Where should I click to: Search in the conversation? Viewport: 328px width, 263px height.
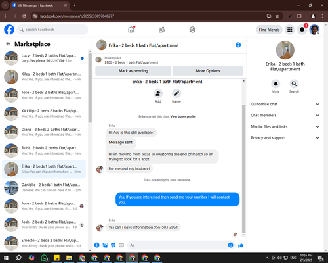[x=294, y=84]
